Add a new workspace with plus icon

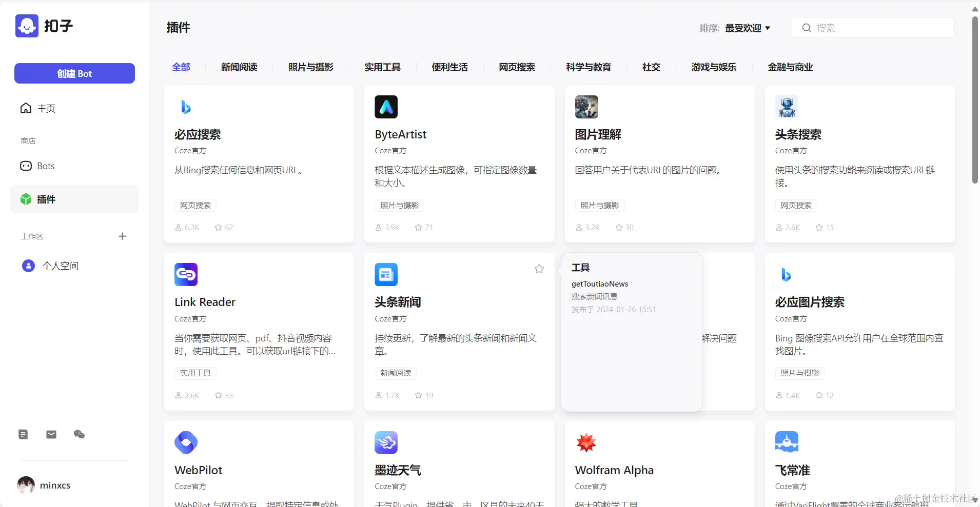[122, 236]
